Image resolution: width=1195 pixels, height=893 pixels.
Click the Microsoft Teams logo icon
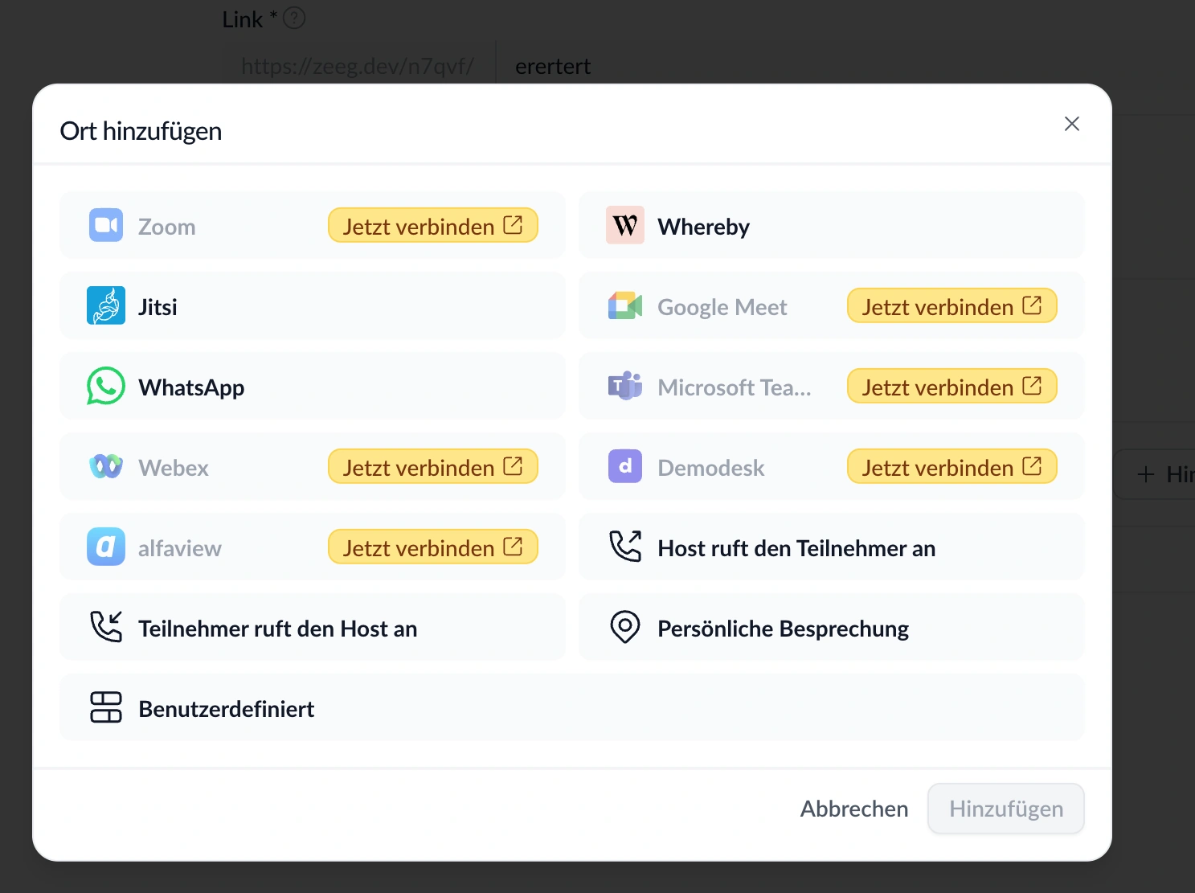tap(625, 387)
